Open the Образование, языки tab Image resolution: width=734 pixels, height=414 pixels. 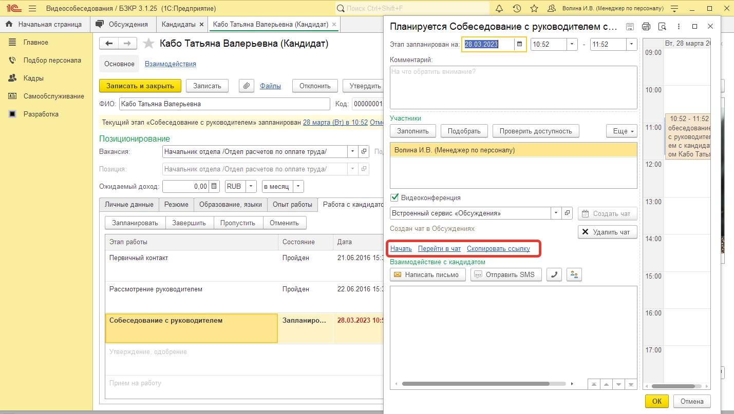pyautogui.click(x=231, y=204)
